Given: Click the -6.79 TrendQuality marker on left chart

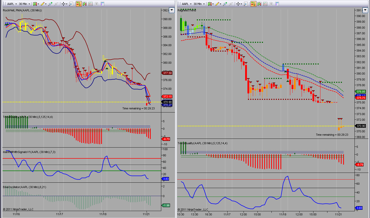Looking at the screenshot, I should click(166, 139).
